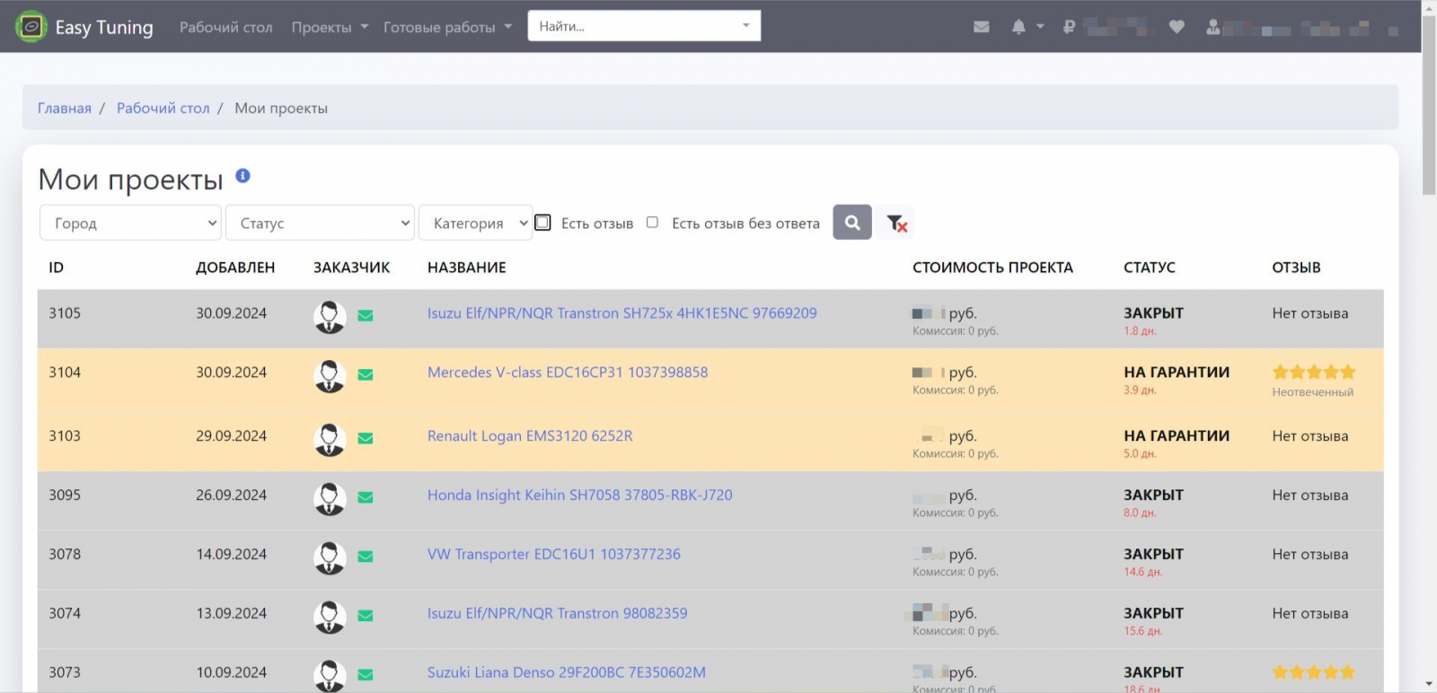Open the Готовые работы dropdown menu

point(447,27)
